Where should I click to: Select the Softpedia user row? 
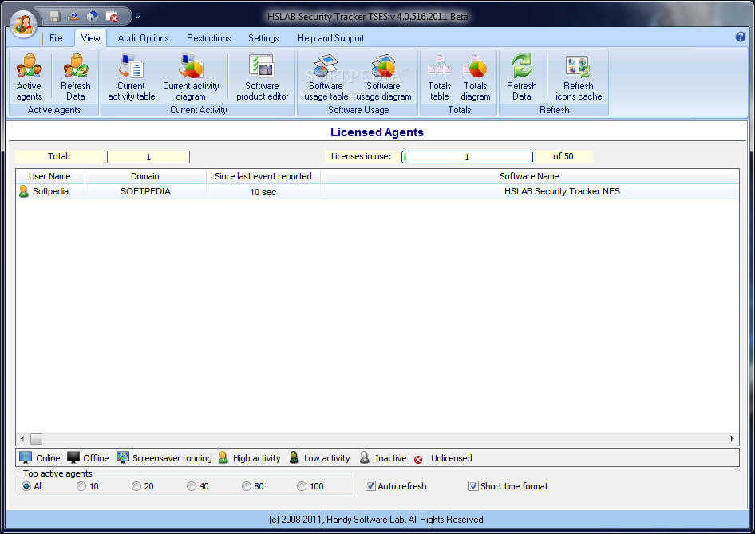(377, 191)
